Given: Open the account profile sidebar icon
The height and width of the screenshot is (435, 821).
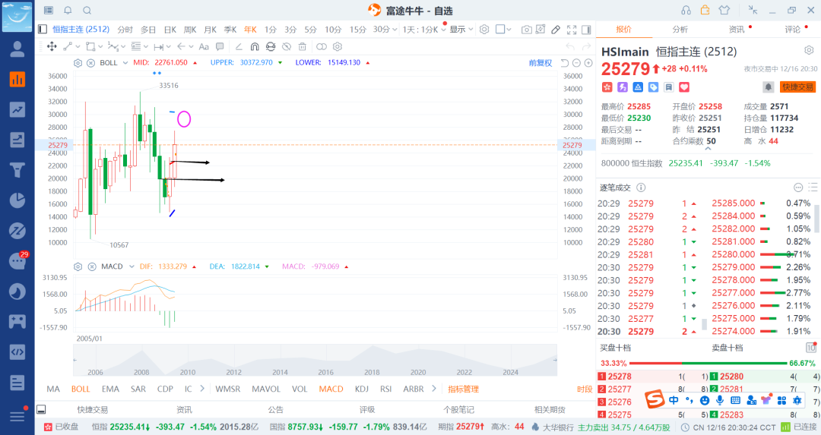Looking at the screenshot, I should click(17, 49).
